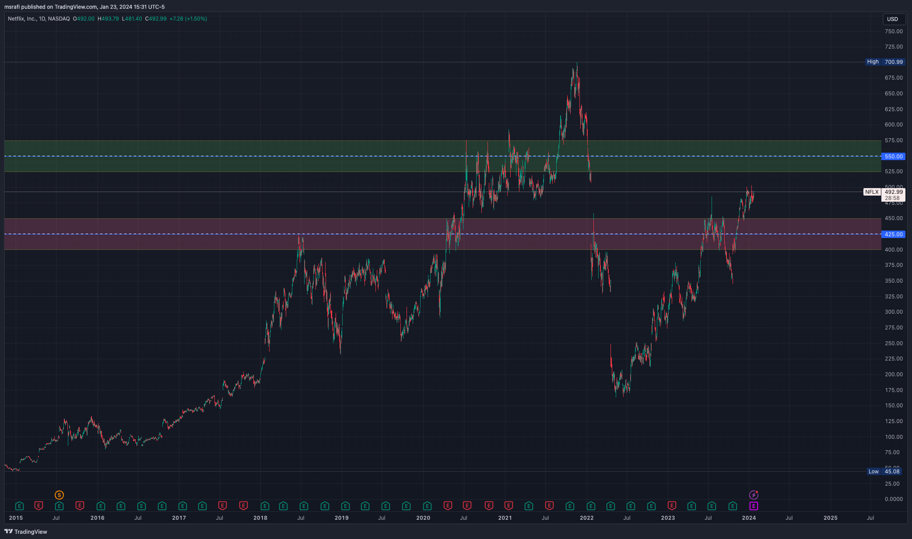The height and width of the screenshot is (539, 912).
Task: Open the April 2021 green earnings marker
Action: tap(529, 506)
